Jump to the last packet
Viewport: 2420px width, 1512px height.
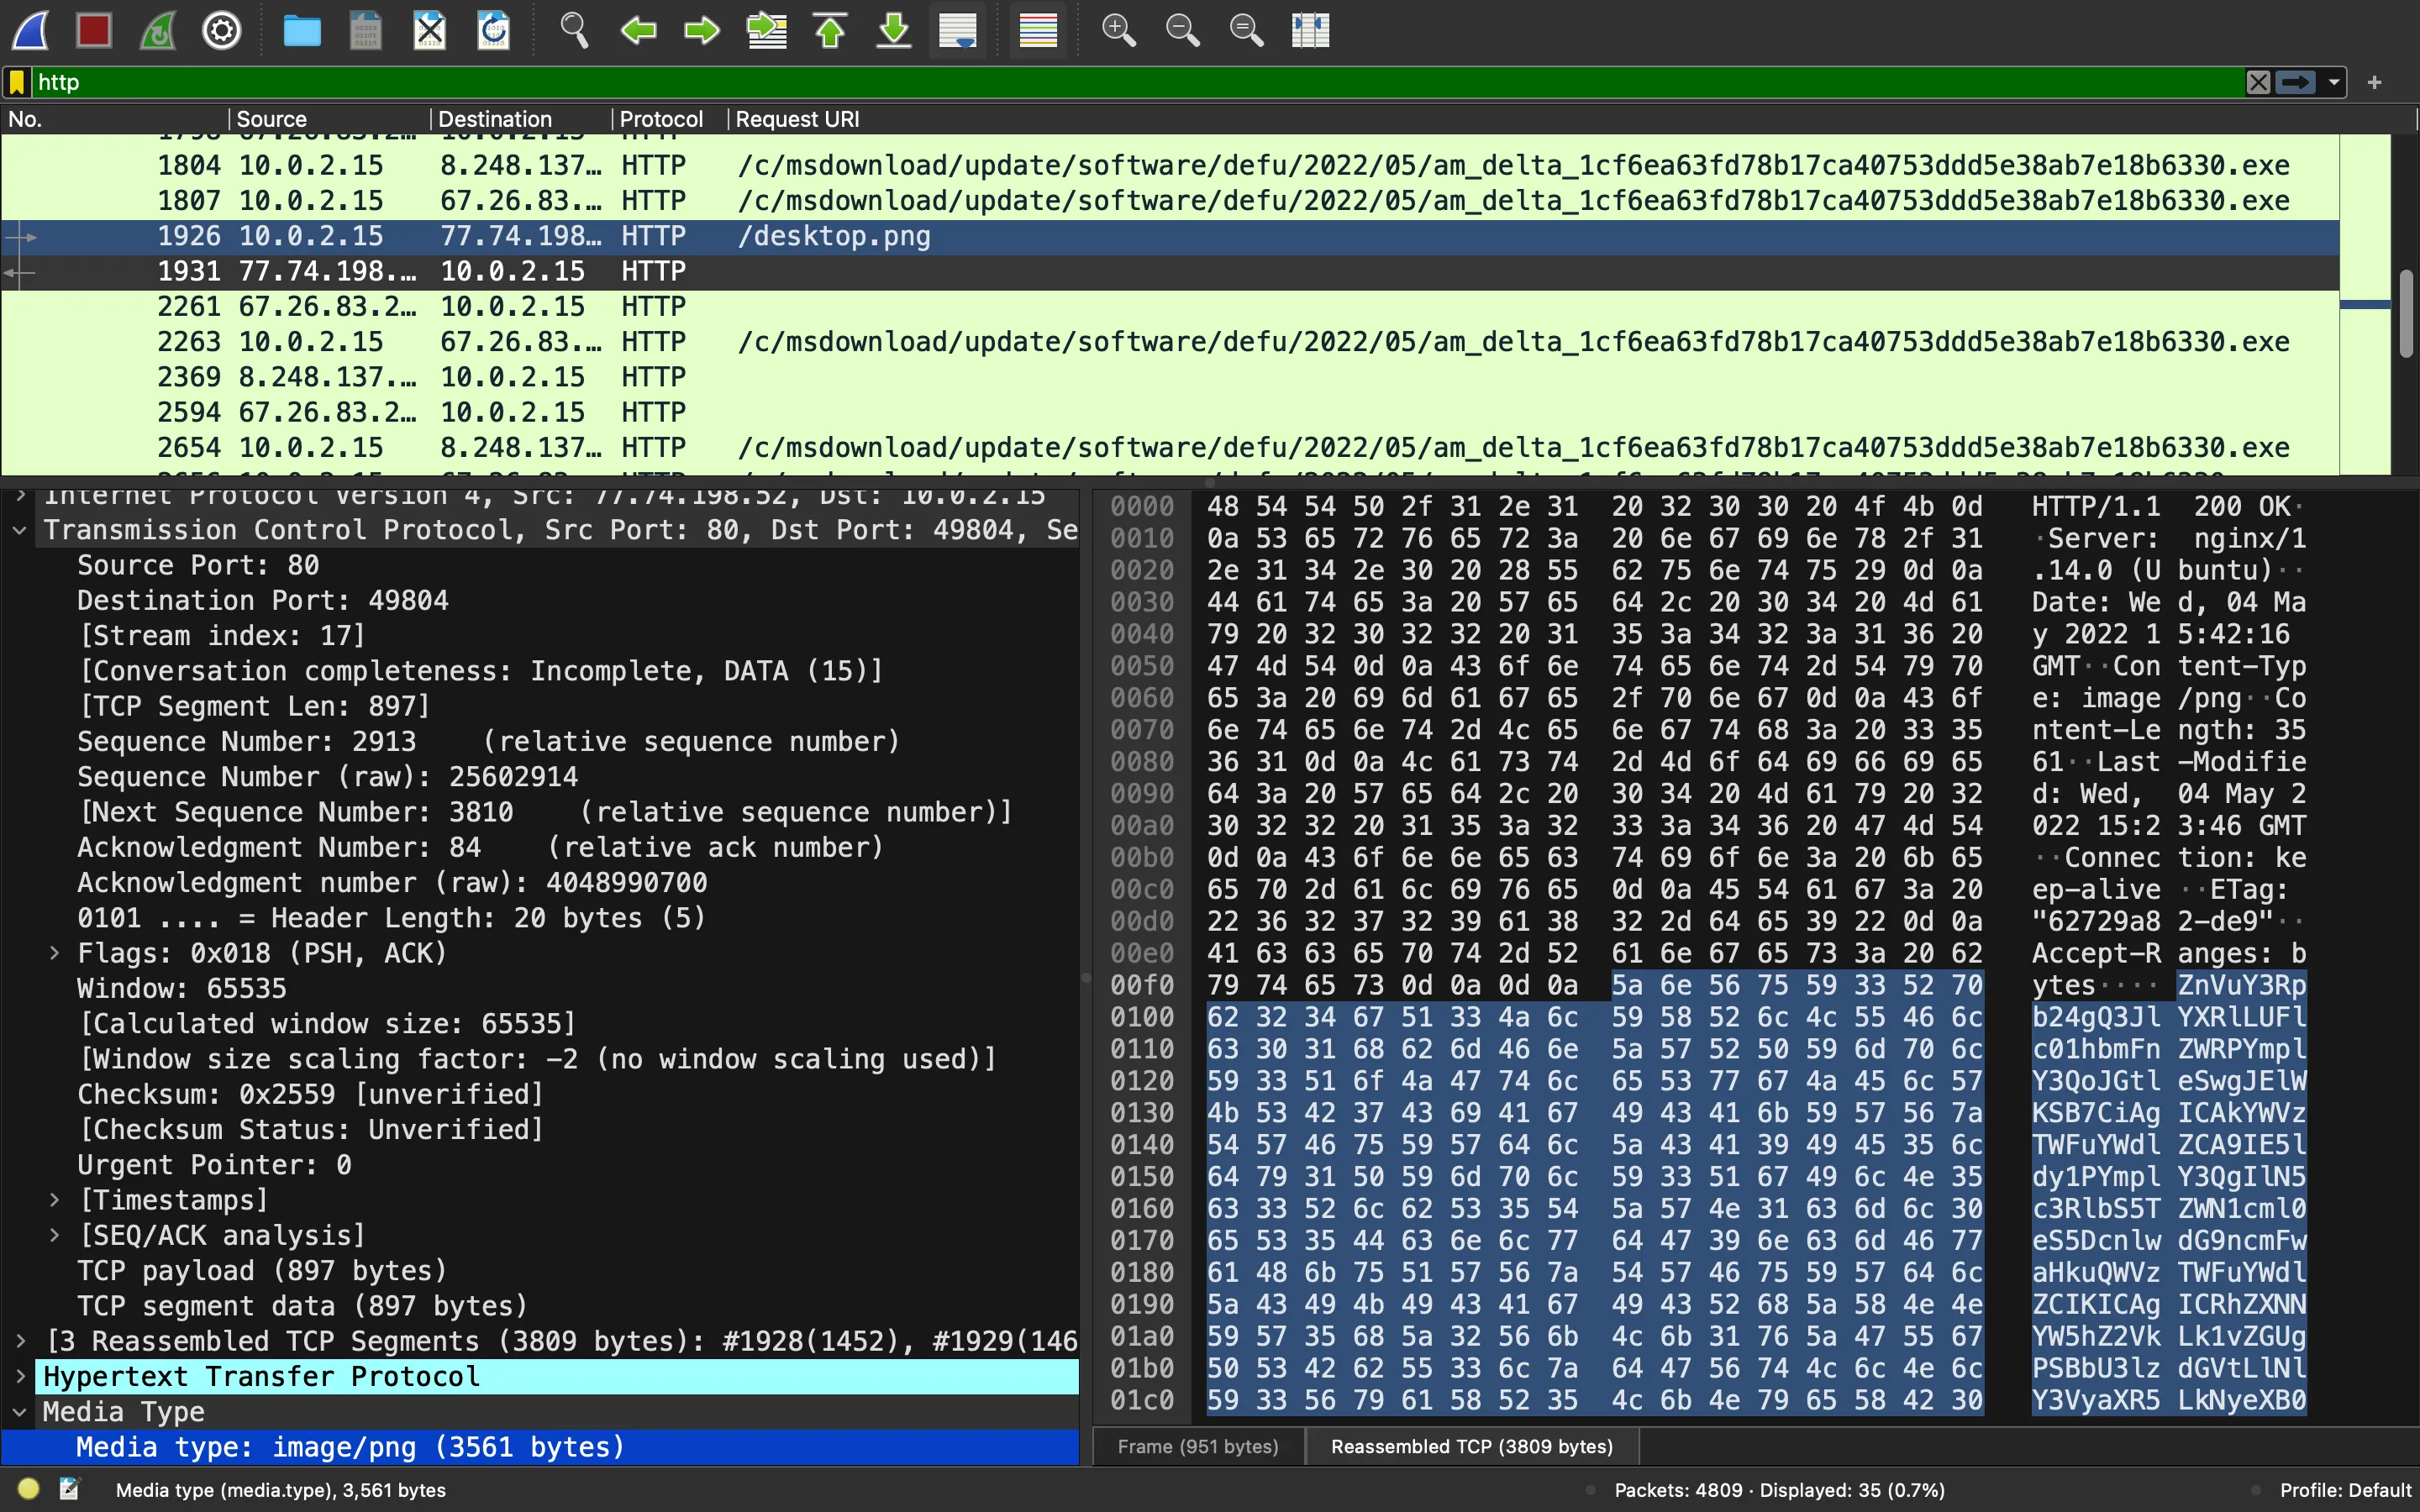tap(894, 30)
